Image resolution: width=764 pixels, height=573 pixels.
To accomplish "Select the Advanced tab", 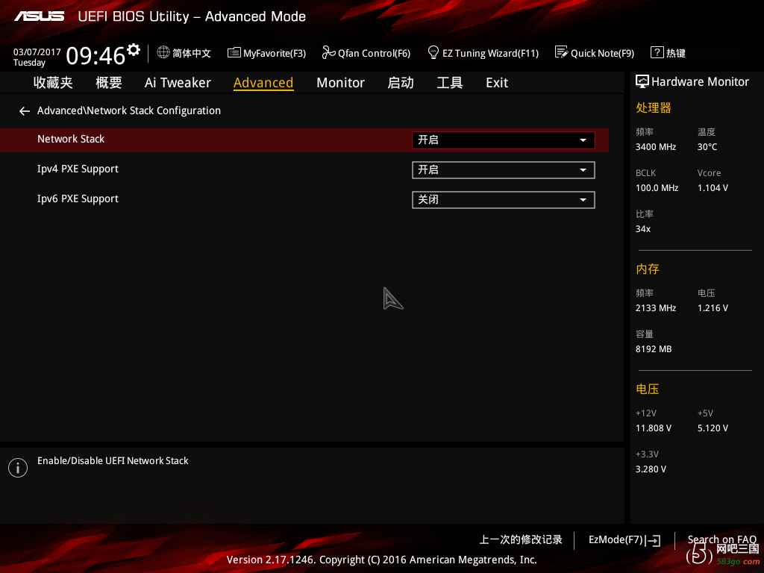I will pos(263,83).
